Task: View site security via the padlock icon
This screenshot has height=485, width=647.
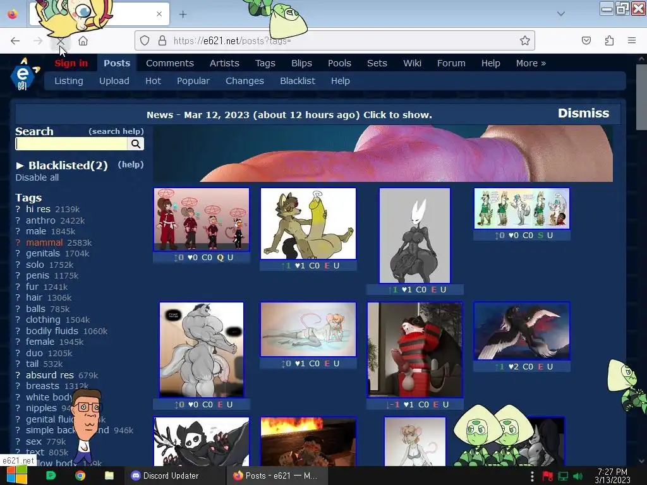Action: pos(162,40)
